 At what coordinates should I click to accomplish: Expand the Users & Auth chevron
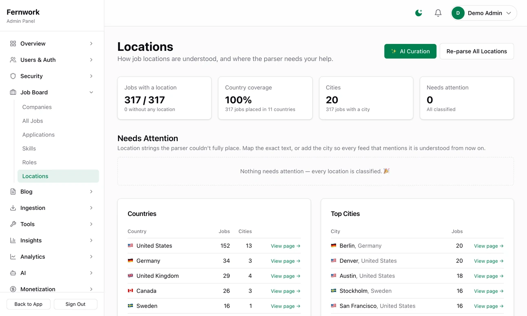[x=91, y=60]
